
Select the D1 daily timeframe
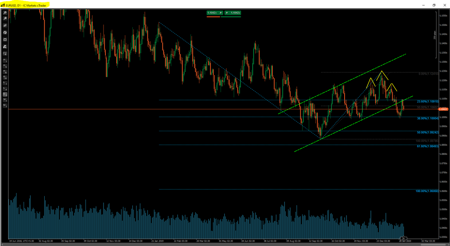tap(5, 94)
